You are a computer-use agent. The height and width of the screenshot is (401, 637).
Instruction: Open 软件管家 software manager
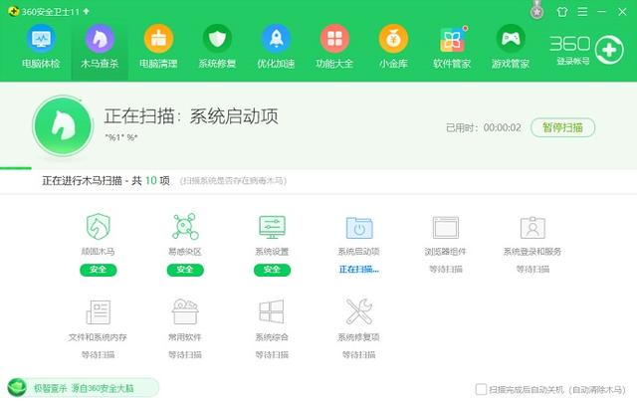[x=452, y=40]
